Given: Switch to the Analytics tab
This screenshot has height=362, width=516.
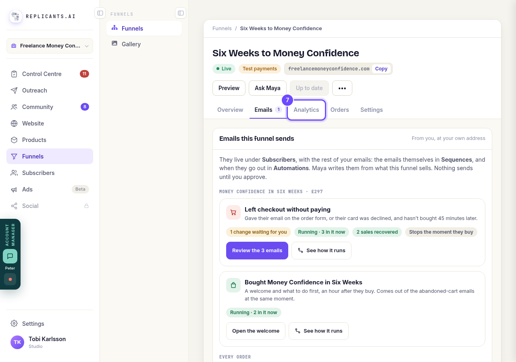Looking at the screenshot, I should pyautogui.click(x=306, y=110).
